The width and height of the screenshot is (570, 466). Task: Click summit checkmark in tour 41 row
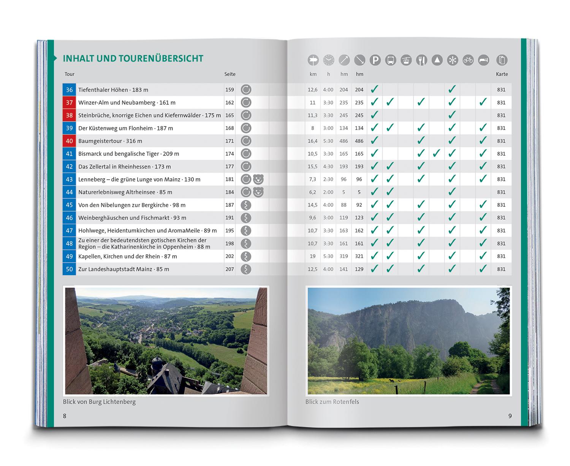(x=437, y=154)
